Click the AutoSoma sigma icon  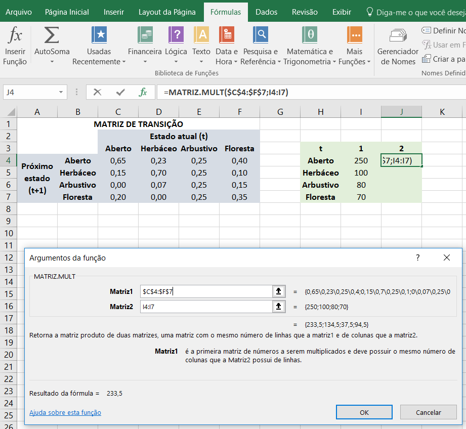(52, 36)
